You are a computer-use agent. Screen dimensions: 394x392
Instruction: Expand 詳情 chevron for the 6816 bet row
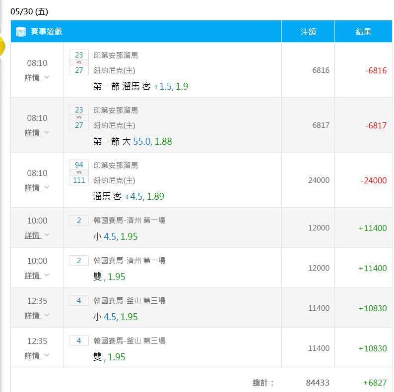tap(47, 77)
